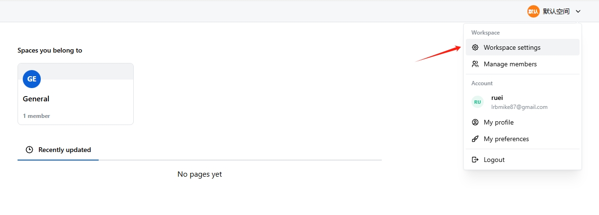
Task: Select Manage members from the menu
Action: [x=510, y=64]
